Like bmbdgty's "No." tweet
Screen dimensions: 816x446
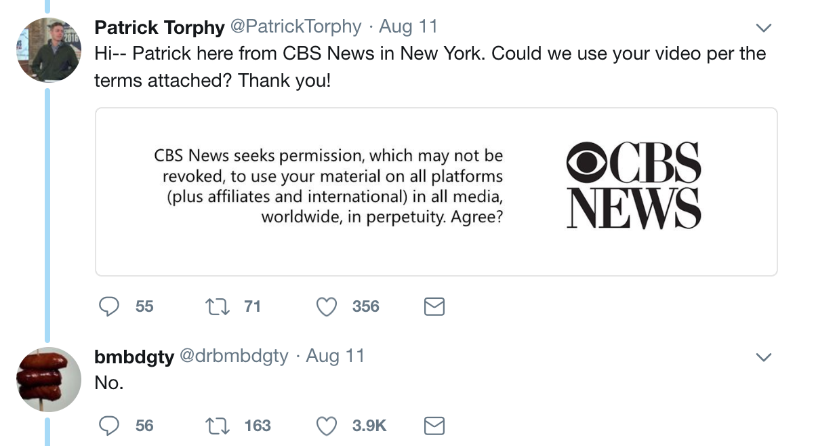327,426
